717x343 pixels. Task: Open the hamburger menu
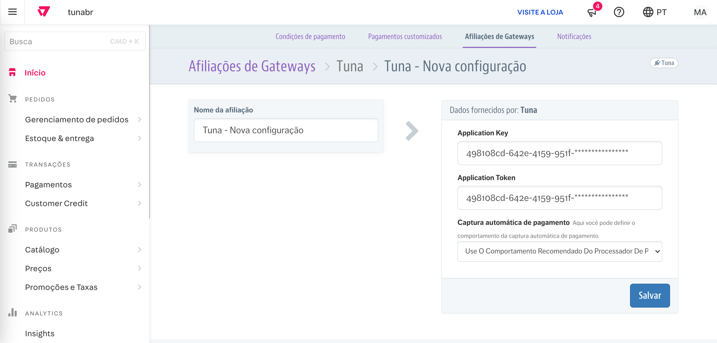13,12
